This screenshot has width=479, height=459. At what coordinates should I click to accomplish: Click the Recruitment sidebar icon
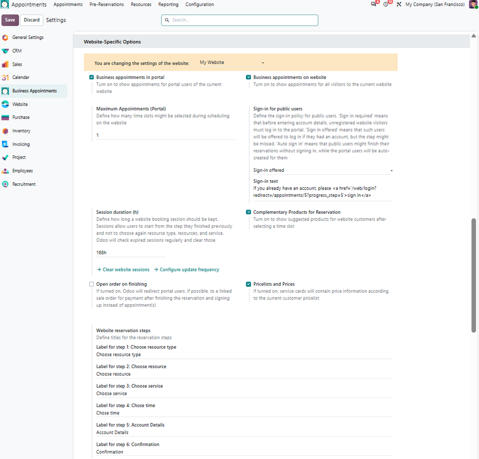click(5, 184)
